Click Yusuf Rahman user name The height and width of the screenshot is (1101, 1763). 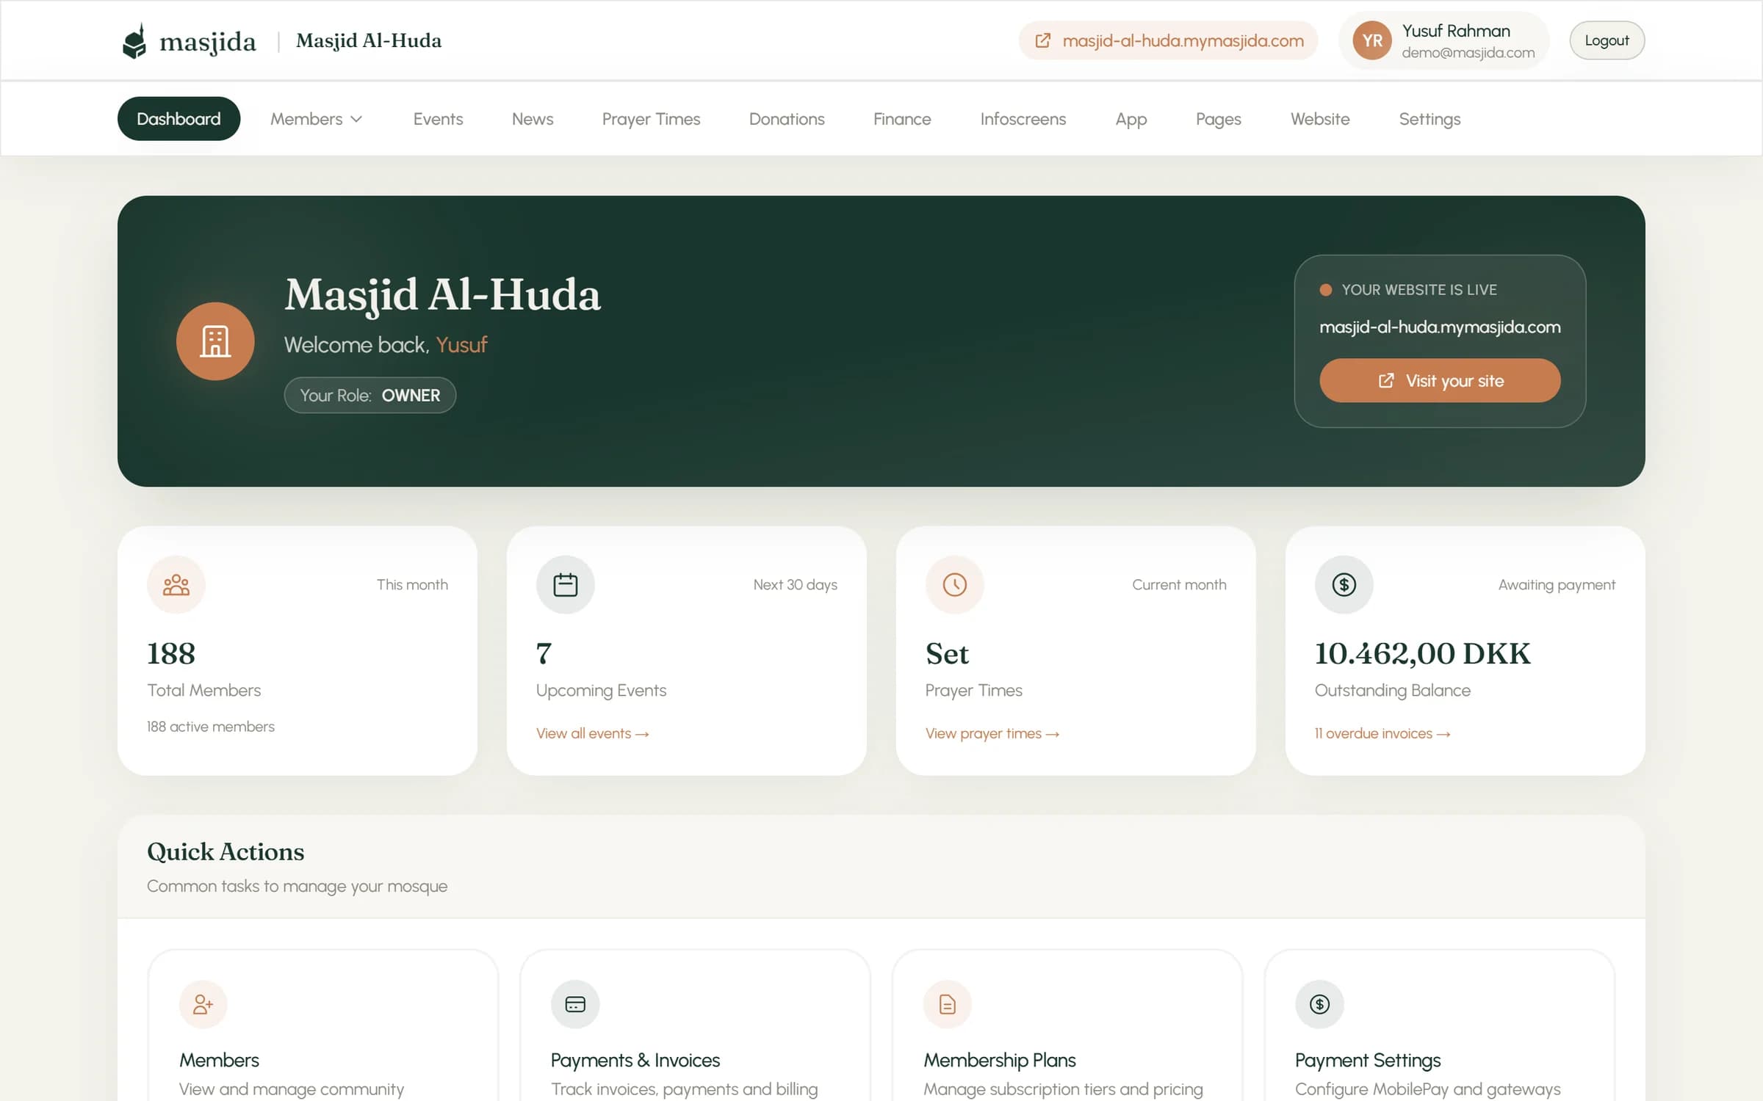1456,31
